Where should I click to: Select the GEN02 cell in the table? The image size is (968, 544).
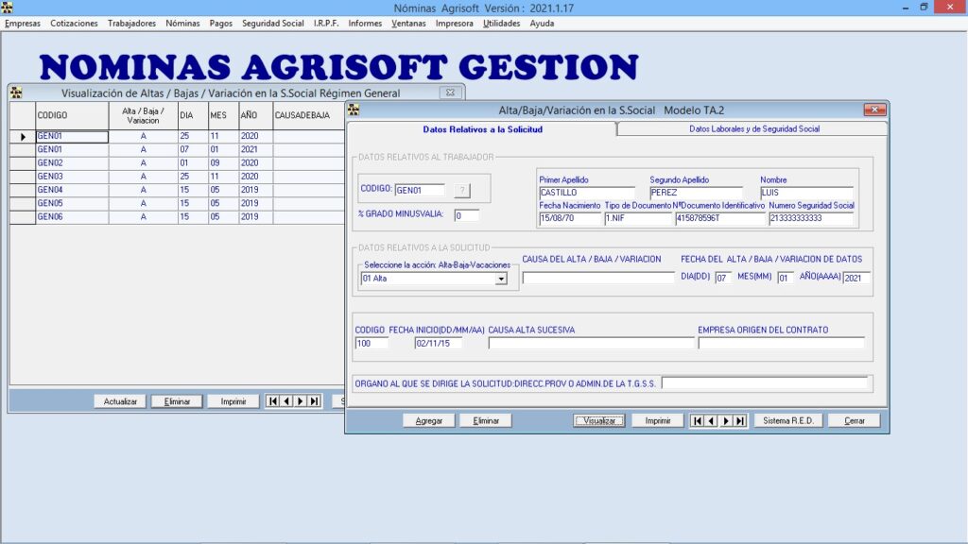72,163
